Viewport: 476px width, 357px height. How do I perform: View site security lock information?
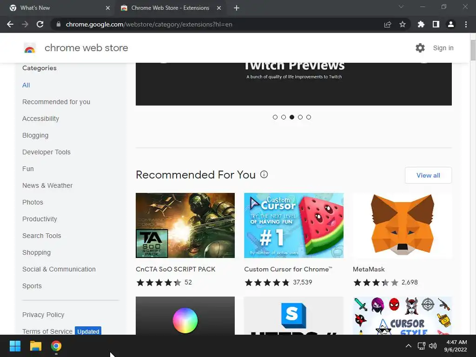[58, 24]
